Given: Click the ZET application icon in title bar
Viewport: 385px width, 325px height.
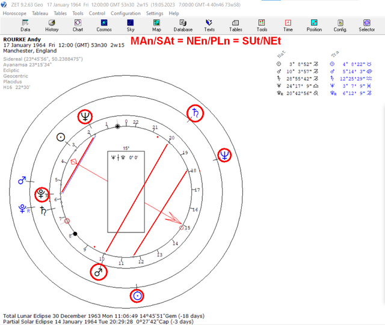Looking at the screenshot, I should click(4, 4).
